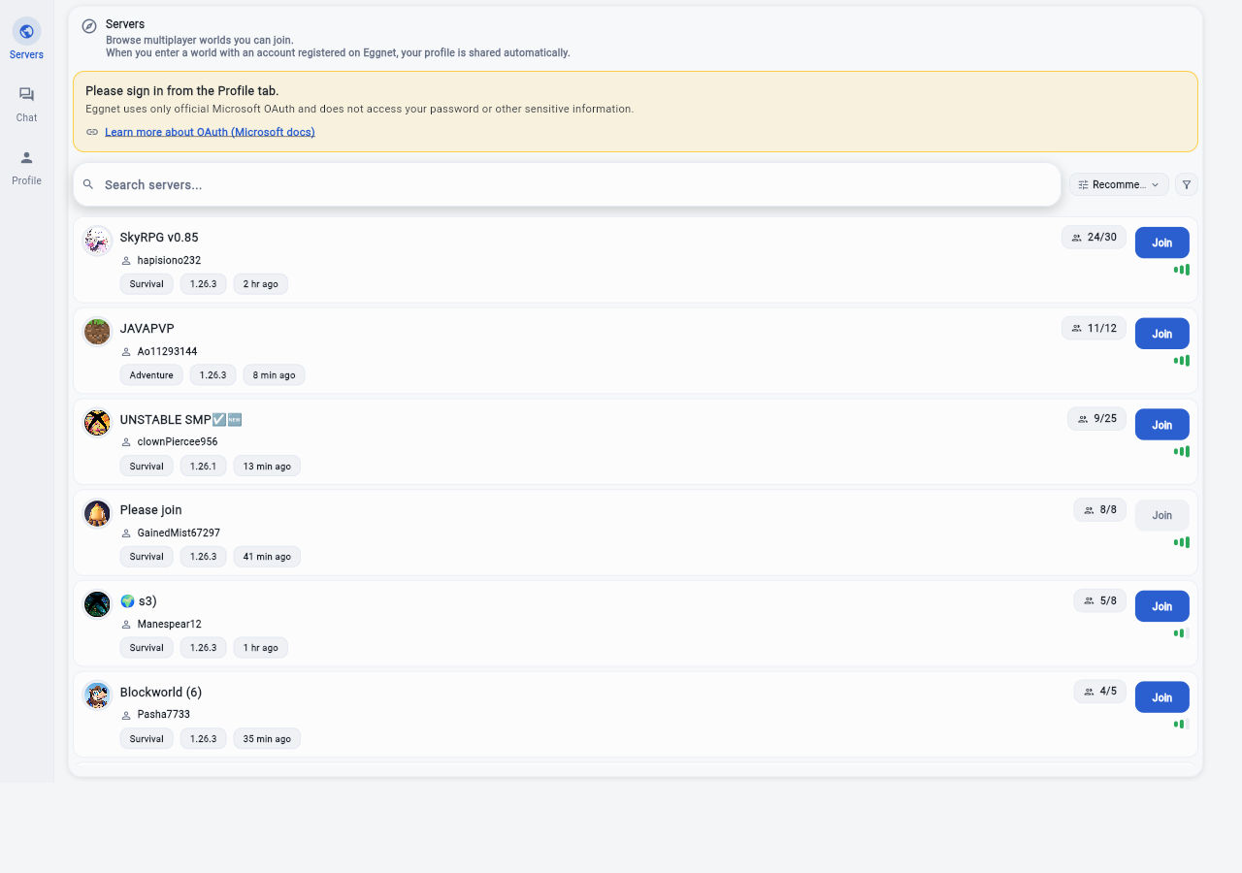This screenshot has height=873, width=1242.
Task: Click the Survival tag on SkyRPG row
Action: 147,284
